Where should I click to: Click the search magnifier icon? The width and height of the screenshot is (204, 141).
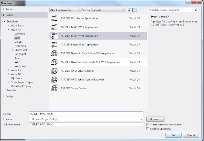click(x=196, y=10)
